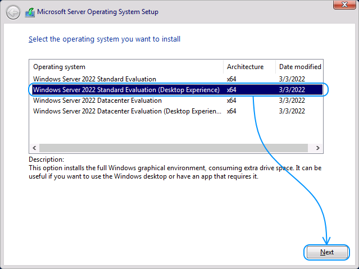Click the left scroll arrow of the list
Viewport: 359px width, 269px height.
(x=34, y=148)
